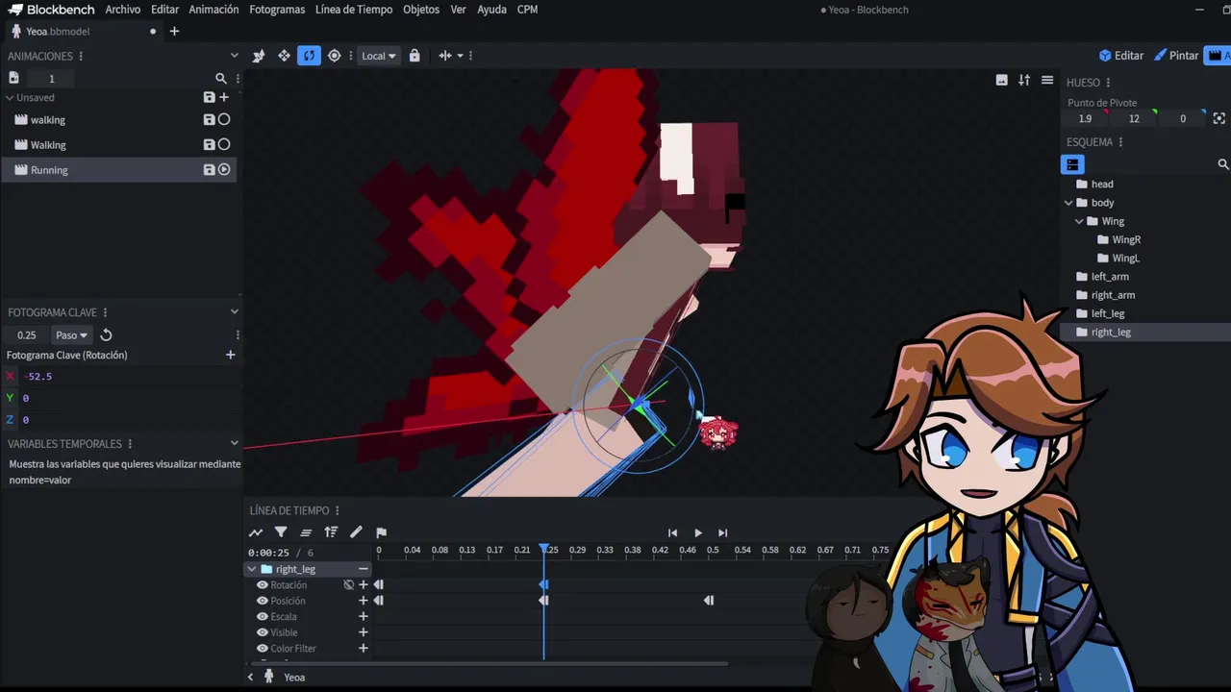Image resolution: width=1231 pixels, height=692 pixels.
Task: Save the Running animation
Action: (x=209, y=170)
